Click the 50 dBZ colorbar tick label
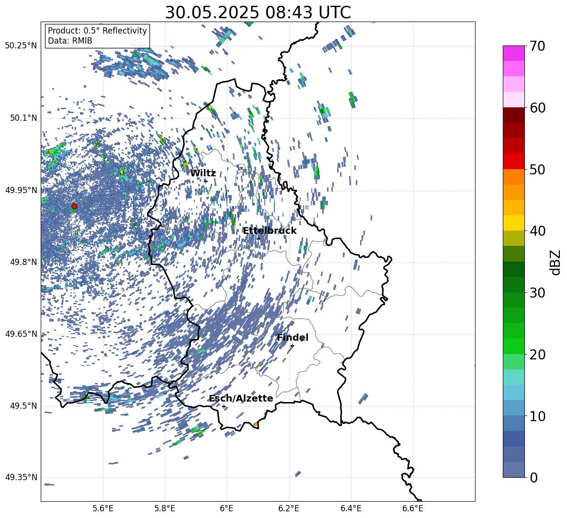This screenshot has width=567, height=518. pyautogui.click(x=538, y=170)
